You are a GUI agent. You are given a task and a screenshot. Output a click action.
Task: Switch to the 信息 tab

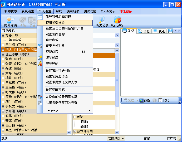(144, 31)
